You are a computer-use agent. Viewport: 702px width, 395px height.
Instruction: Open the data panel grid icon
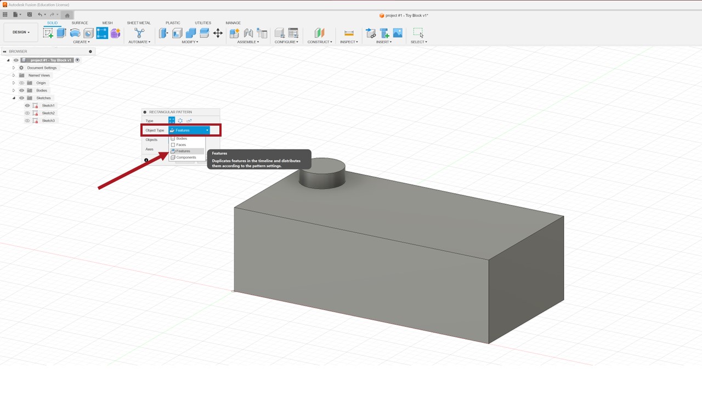coord(5,15)
